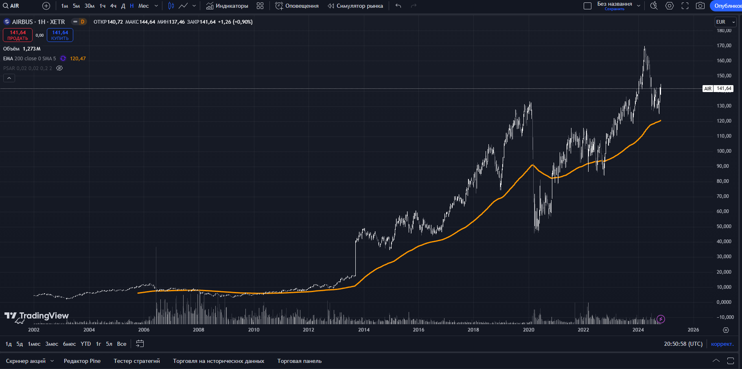742x369 pixels.
Task: Choose candlestick chart type icon
Action: pos(171,6)
